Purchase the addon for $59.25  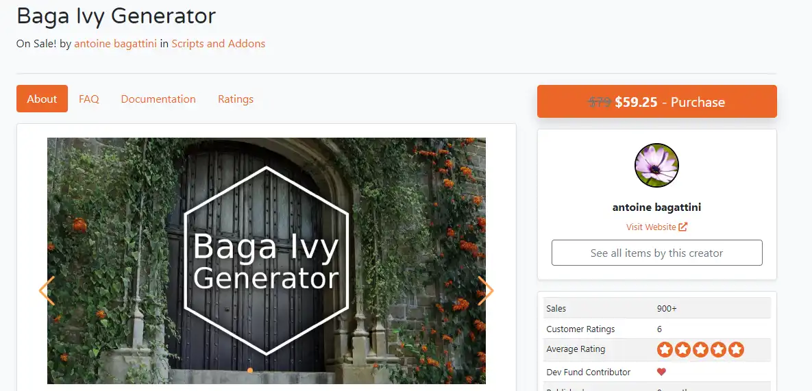click(656, 101)
